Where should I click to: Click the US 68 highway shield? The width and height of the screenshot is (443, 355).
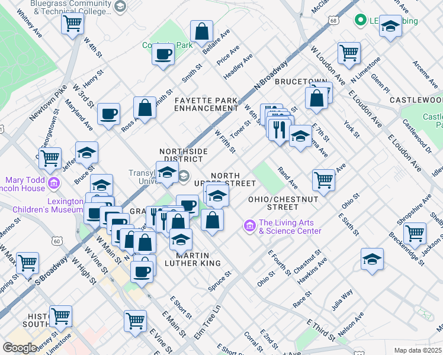click(x=333, y=20)
